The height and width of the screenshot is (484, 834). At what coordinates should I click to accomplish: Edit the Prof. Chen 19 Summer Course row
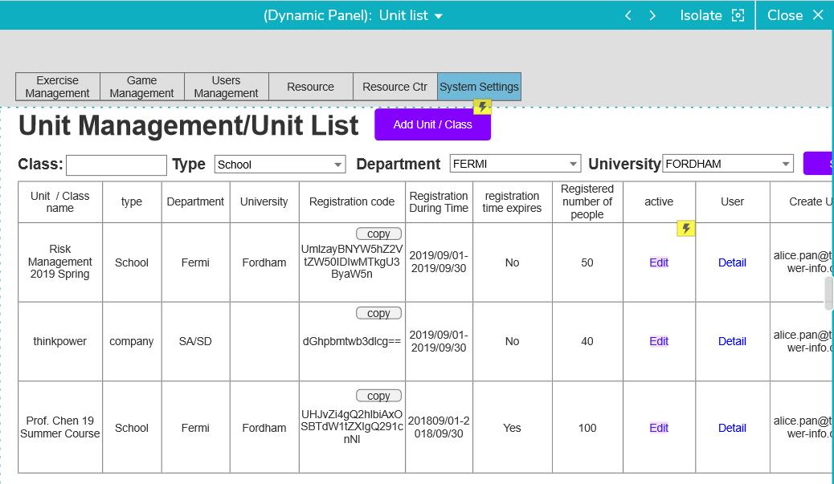coord(659,428)
